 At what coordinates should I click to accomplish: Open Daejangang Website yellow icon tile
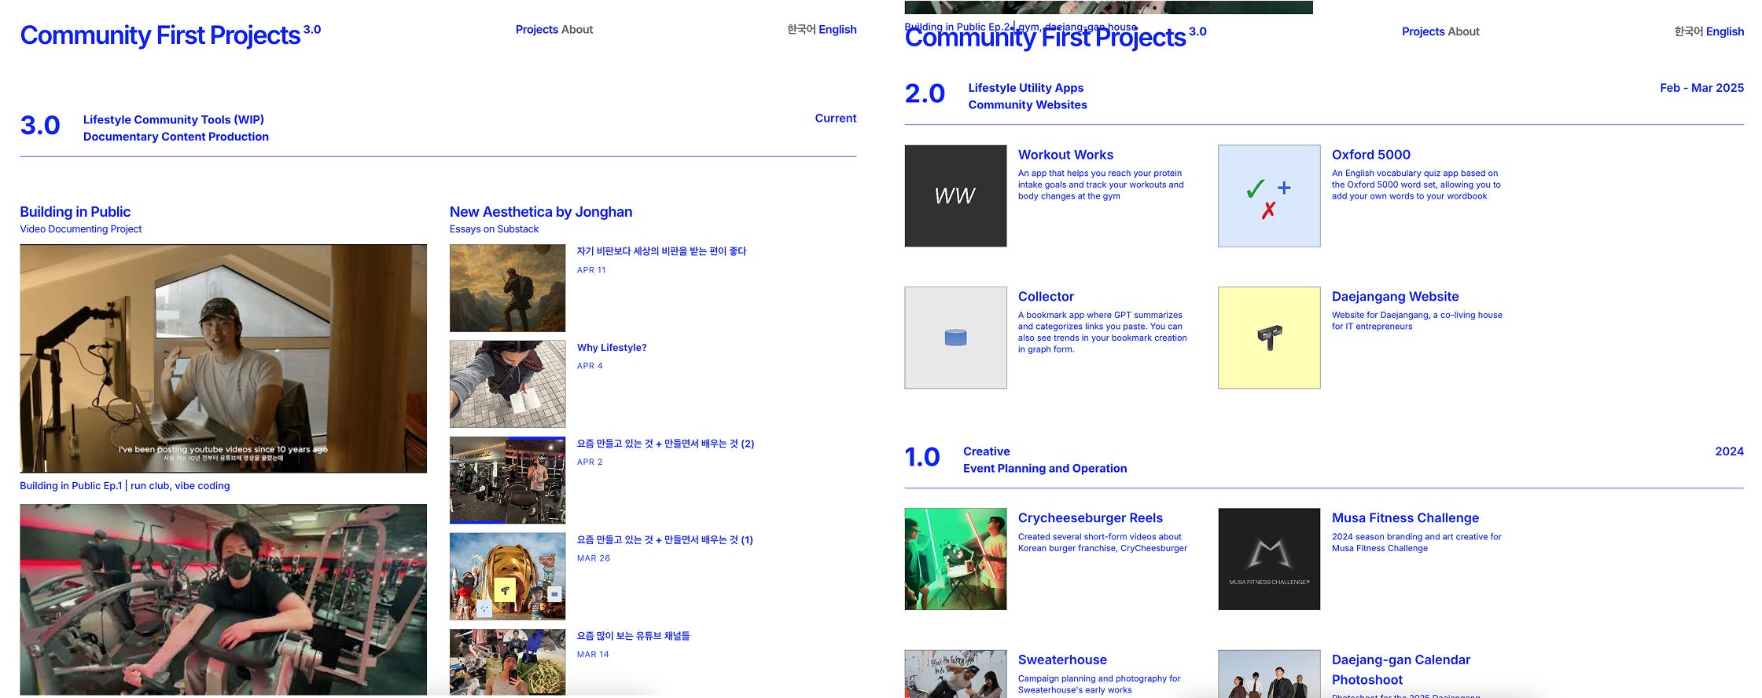[1269, 338]
